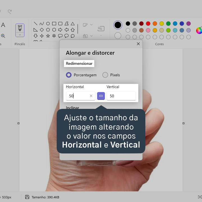The width and height of the screenshot is (202, 202).
Task: Pick the dark gray color swatch
Action: coord(135,24)
